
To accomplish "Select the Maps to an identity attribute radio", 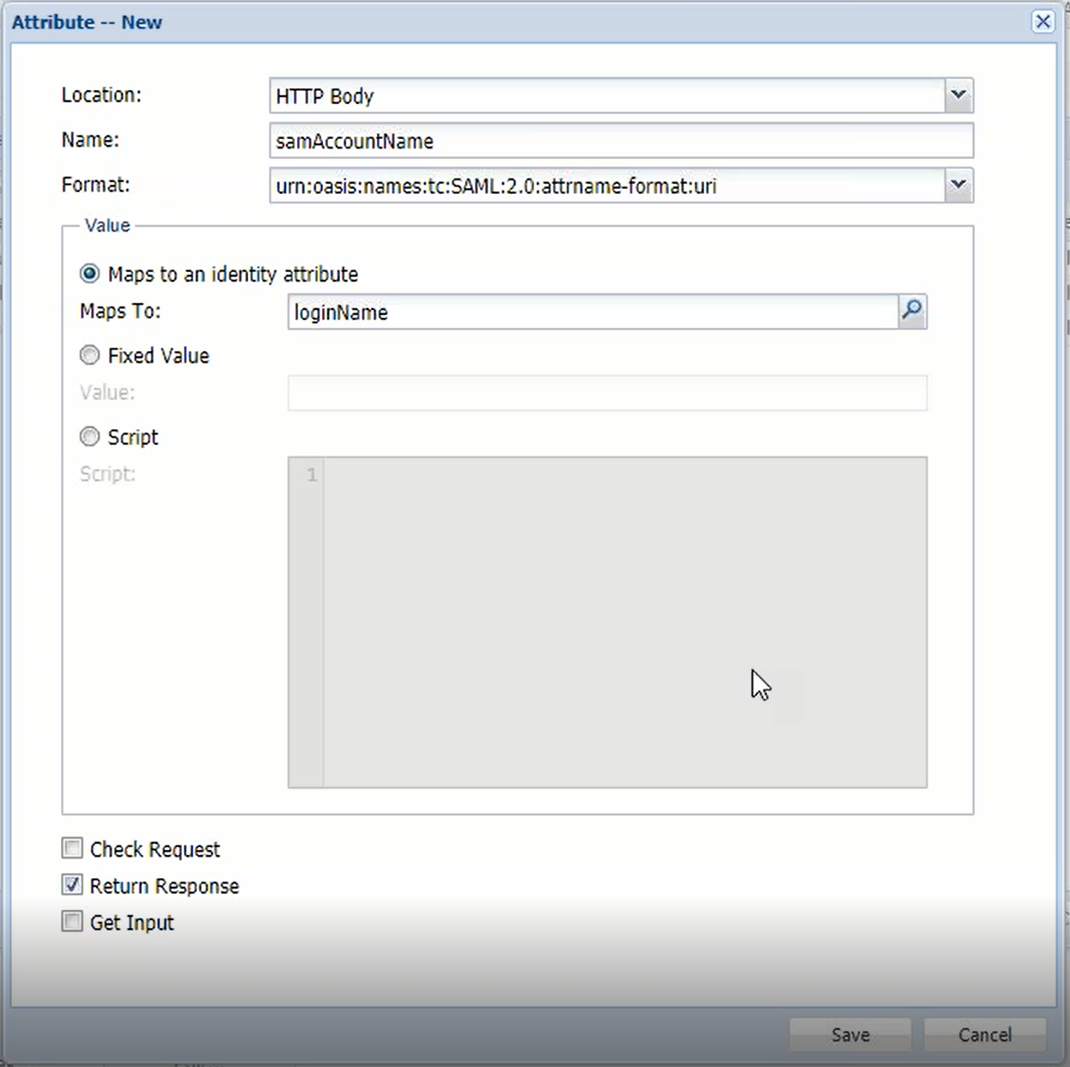I will pyautogui.click(x=90, y=274).
